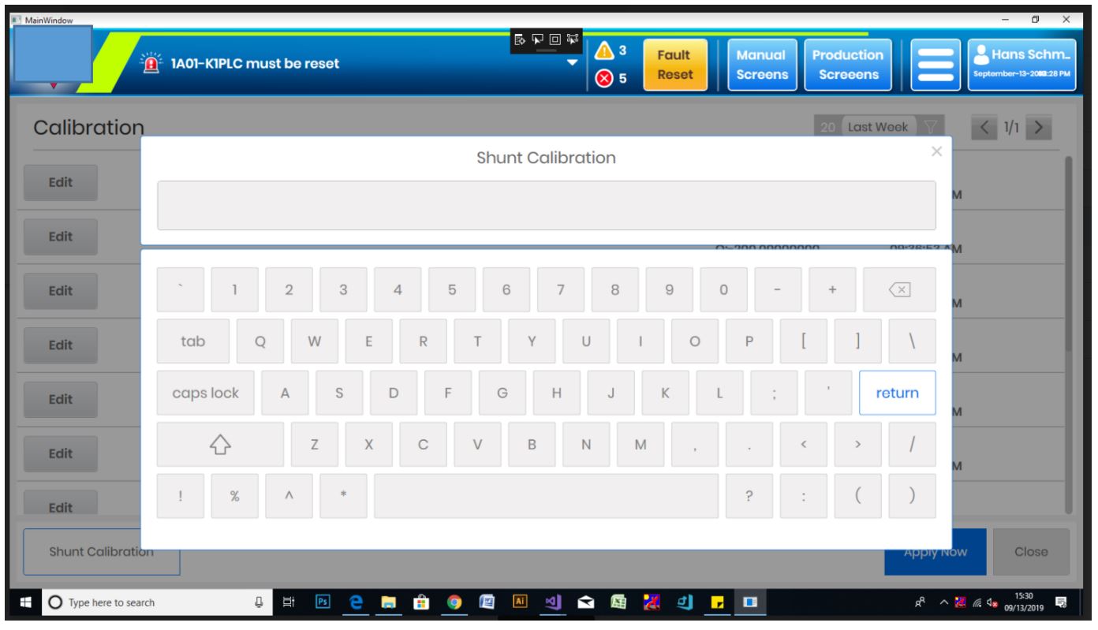Tap the Q key
The image size is (1098, 630).
pyautogui.click(x=260, y=341)
